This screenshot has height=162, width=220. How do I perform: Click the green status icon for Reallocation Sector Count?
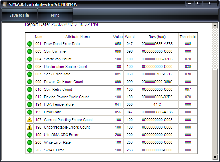[30, 67]
